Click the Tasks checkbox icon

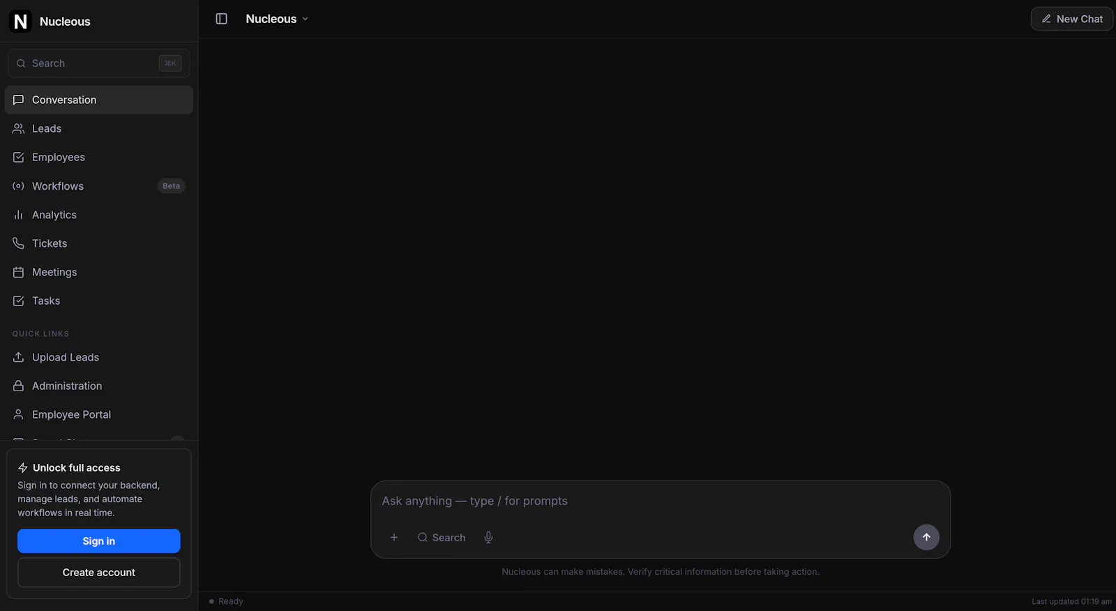point(19,301)
